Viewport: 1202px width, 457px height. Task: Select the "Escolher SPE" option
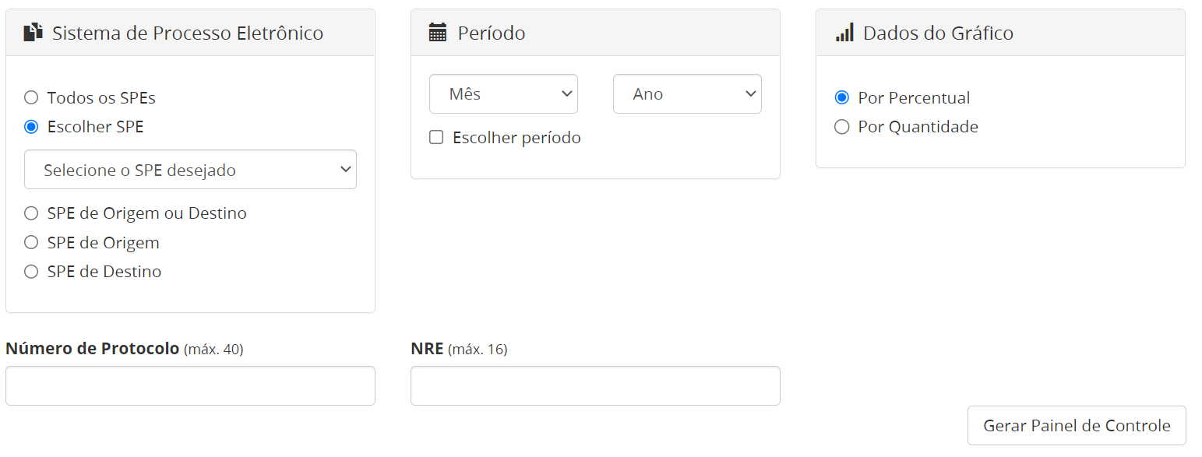pyautogui.click(x=30, y=126)
